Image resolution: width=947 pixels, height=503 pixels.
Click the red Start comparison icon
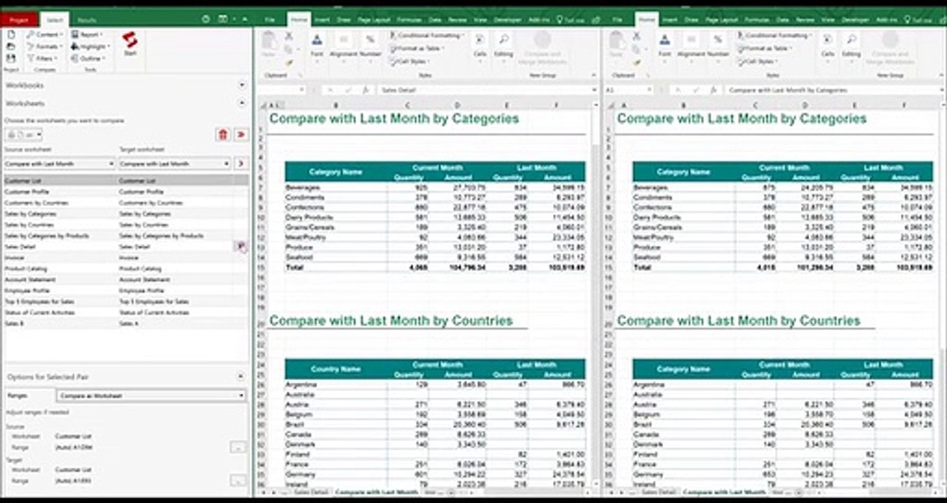129,40
